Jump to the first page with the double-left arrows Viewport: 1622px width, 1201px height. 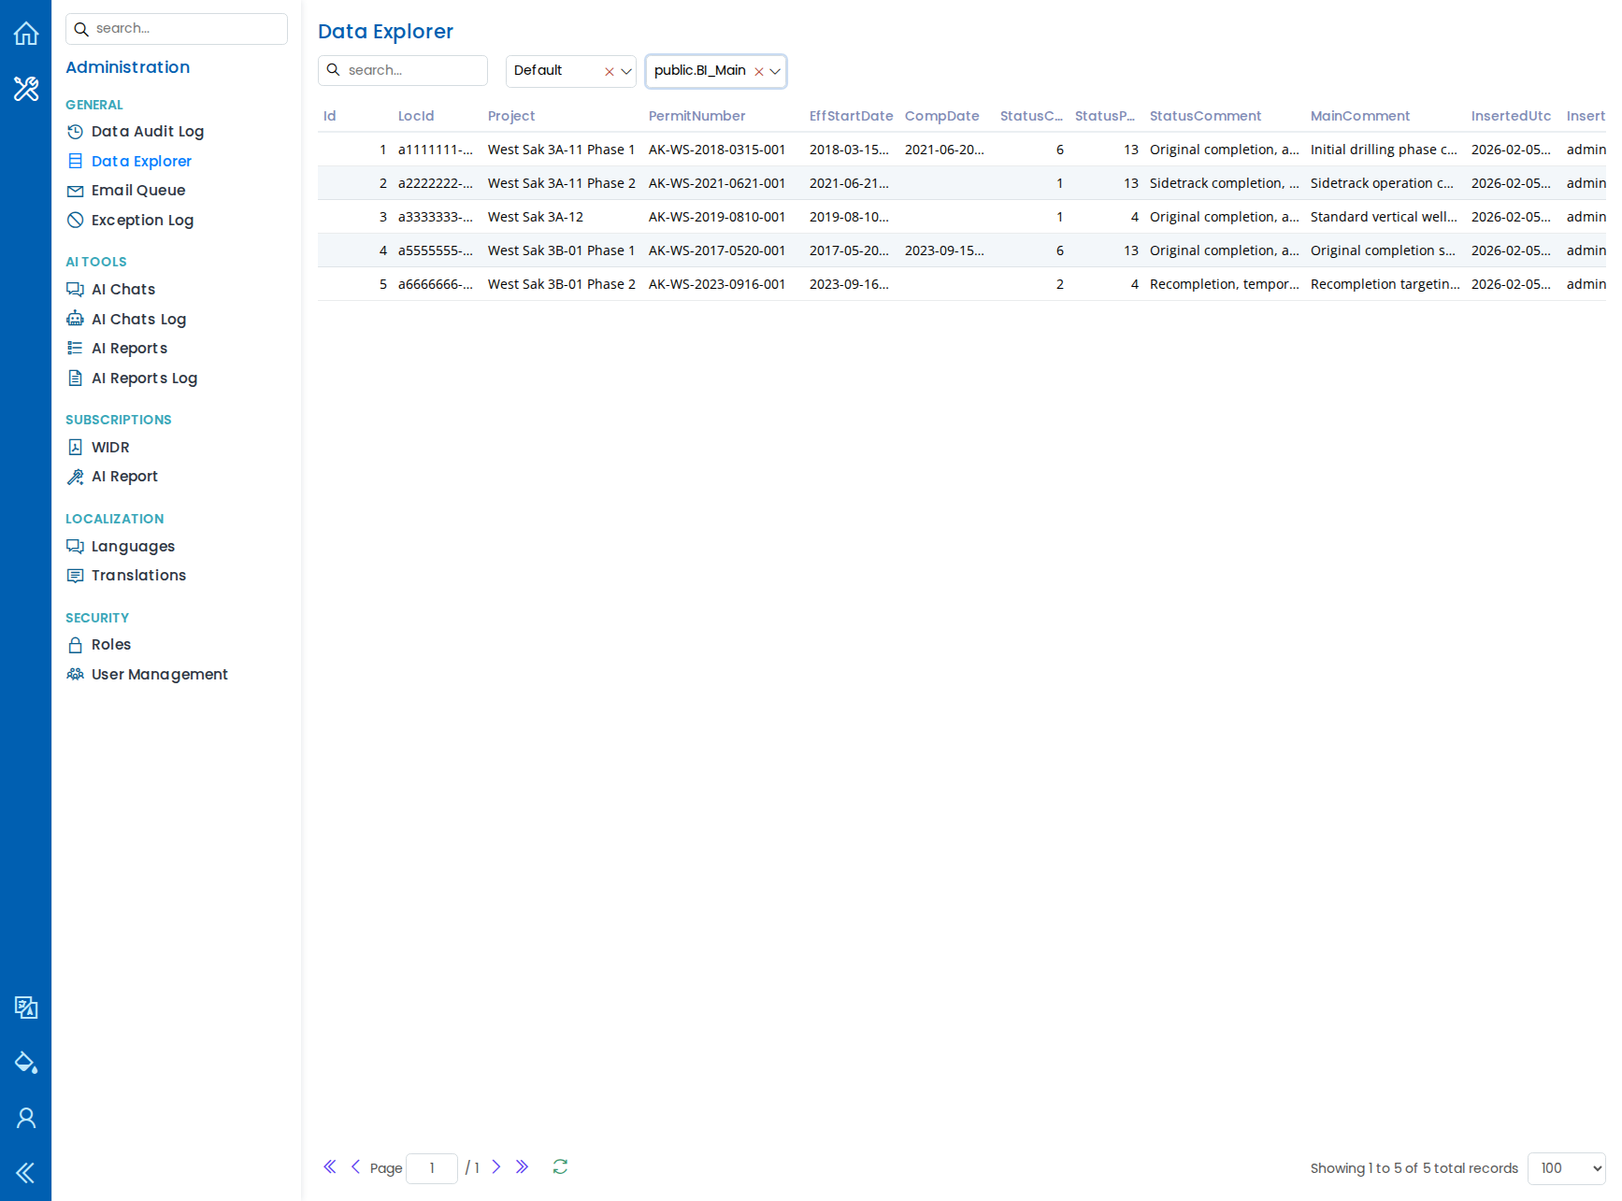[330, 1166]
